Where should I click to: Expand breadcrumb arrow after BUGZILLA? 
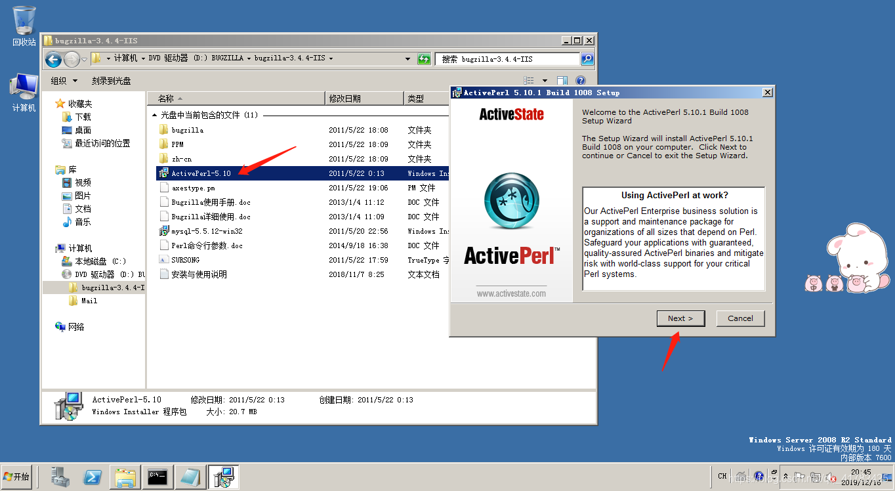tap(249, 58)
